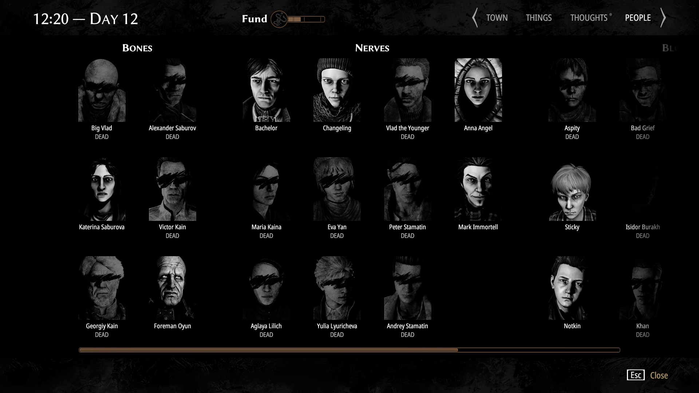Image resolution: width=699 pixels, height=393 pixels.
Task: Select Georgiy Kain's portrait
Action: 102,288
